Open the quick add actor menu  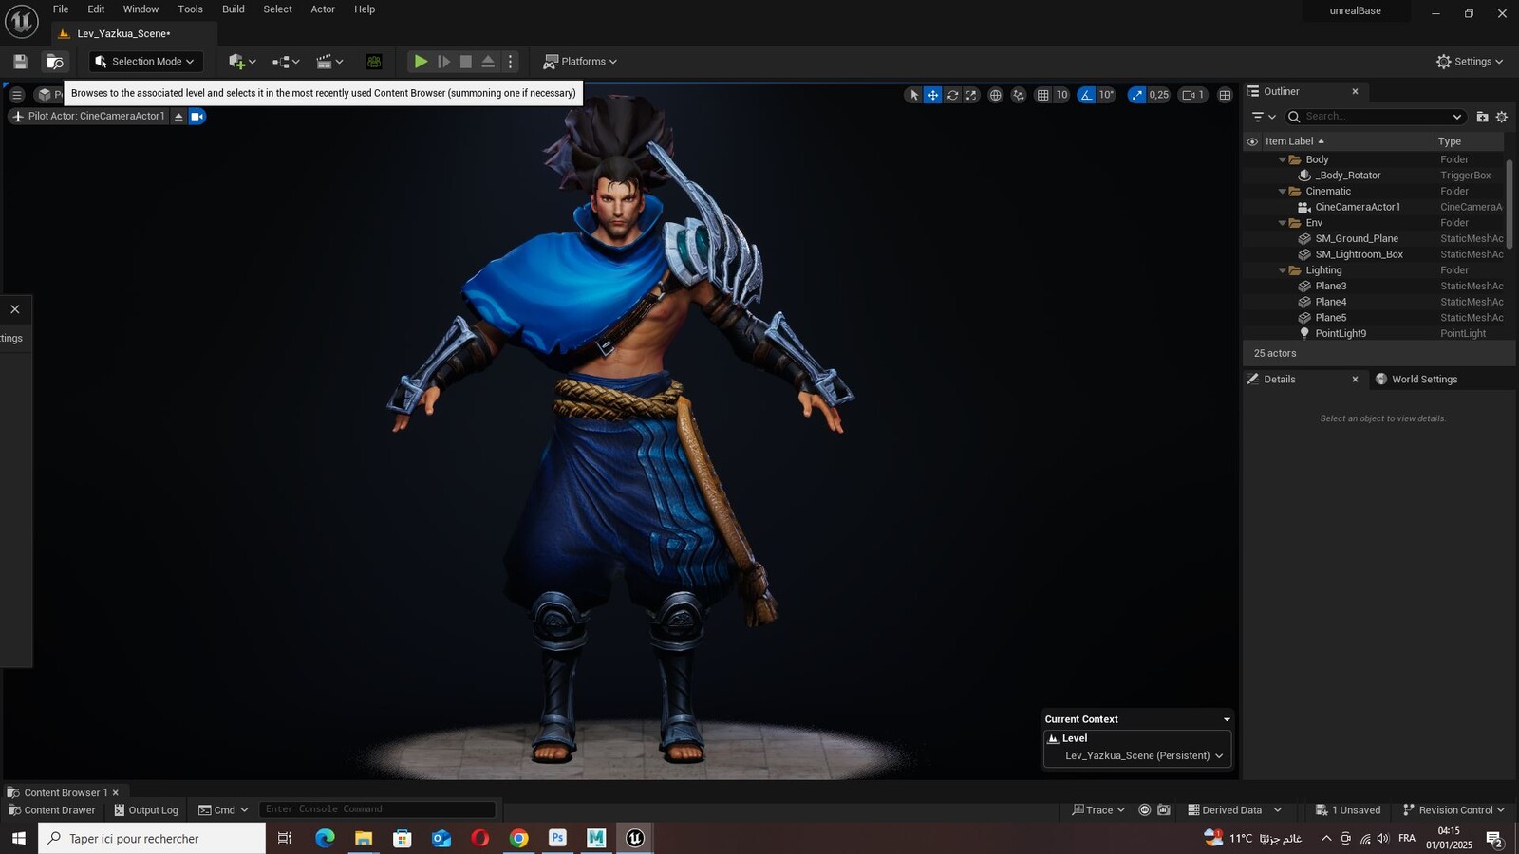(x=242, y=62)
